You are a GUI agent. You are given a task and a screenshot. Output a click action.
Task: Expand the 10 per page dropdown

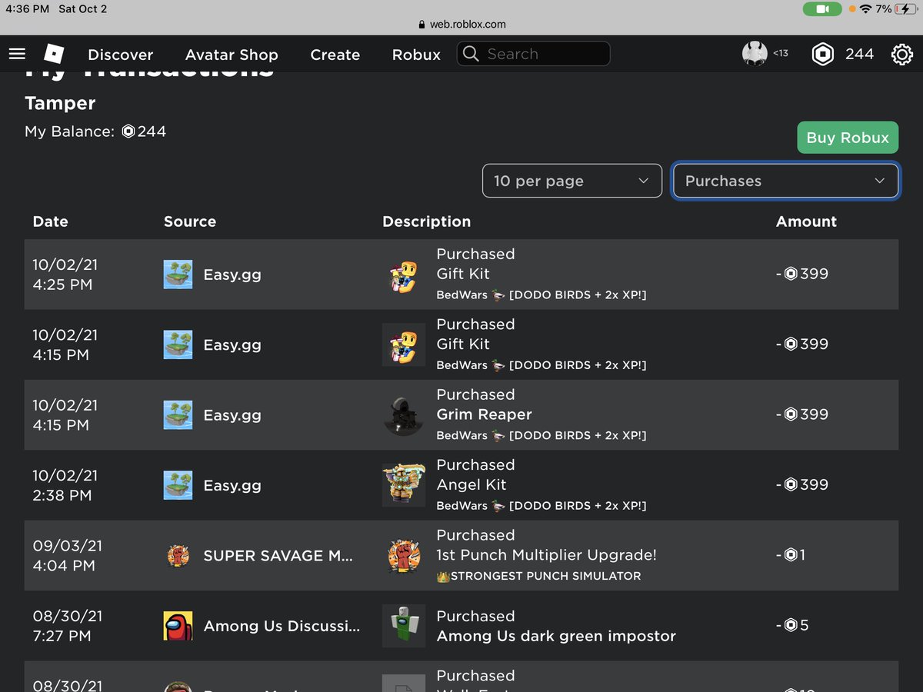pyautogui.click(x=572, y=181)
